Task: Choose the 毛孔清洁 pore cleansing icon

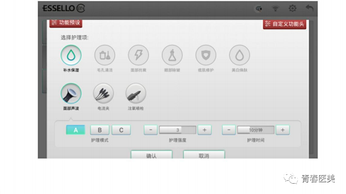Action: 105,55
